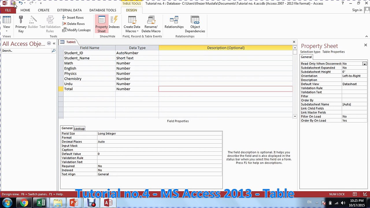The image size is (370, 208).
Task: Collapse the navigation pane shutter bar
Action: point(54,44)
